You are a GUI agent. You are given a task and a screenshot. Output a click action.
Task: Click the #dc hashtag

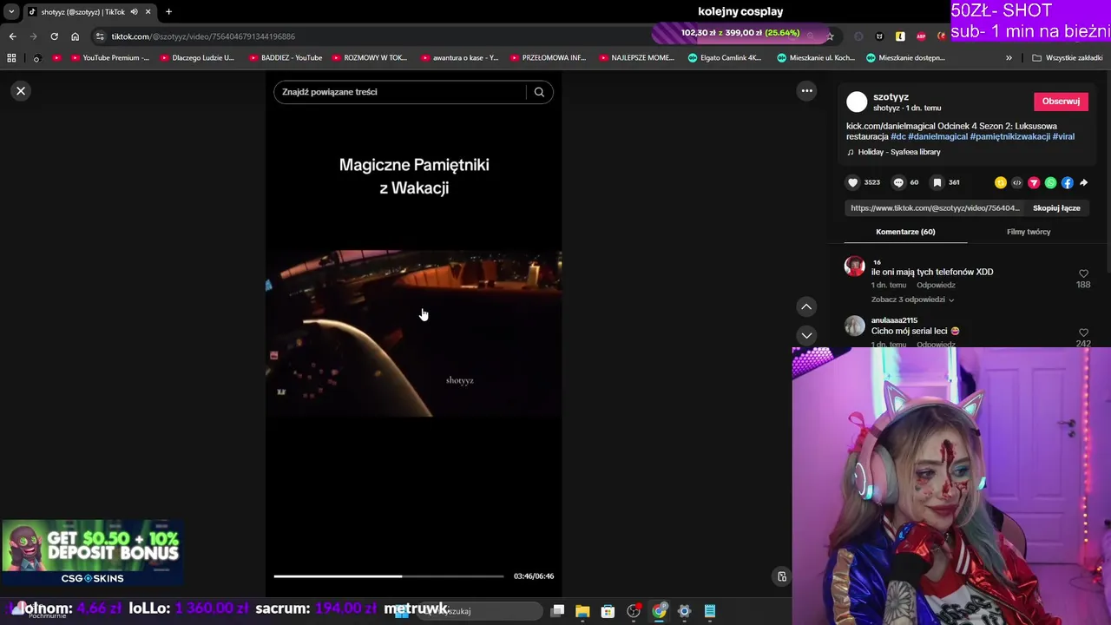tap(898, 136)
